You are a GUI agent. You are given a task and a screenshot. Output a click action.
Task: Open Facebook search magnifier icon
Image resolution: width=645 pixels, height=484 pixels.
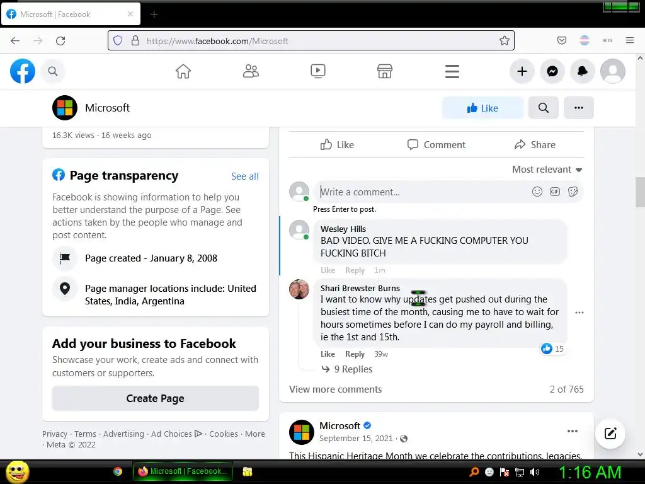click(53, 71)
